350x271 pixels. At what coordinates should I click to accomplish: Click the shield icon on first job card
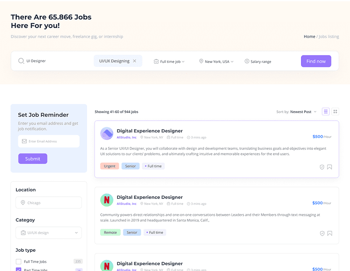pyautogui.click(x=322, y=167)
